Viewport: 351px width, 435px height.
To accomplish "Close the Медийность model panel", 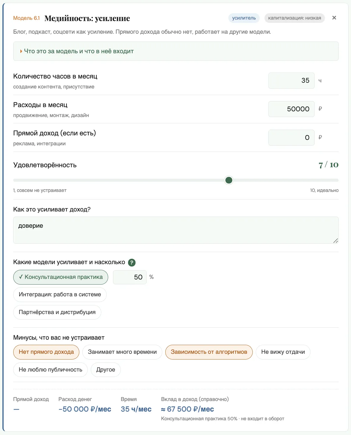I will click(x=334, y=18).
